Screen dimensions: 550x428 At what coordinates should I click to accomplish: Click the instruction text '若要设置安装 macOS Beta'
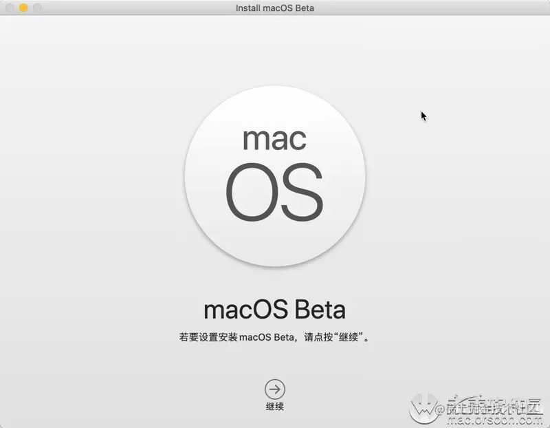[236, 337]
